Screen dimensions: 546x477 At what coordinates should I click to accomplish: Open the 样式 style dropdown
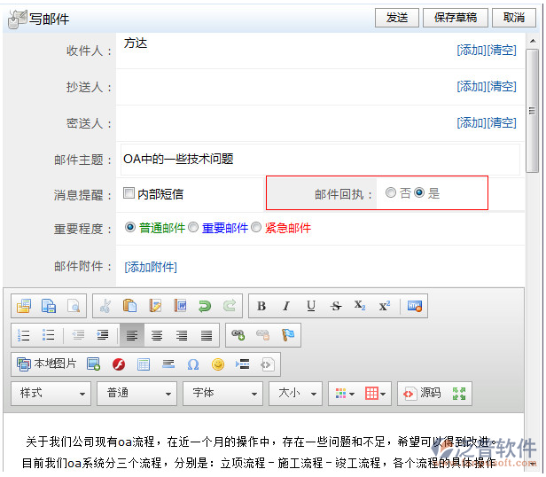(51, 393)
